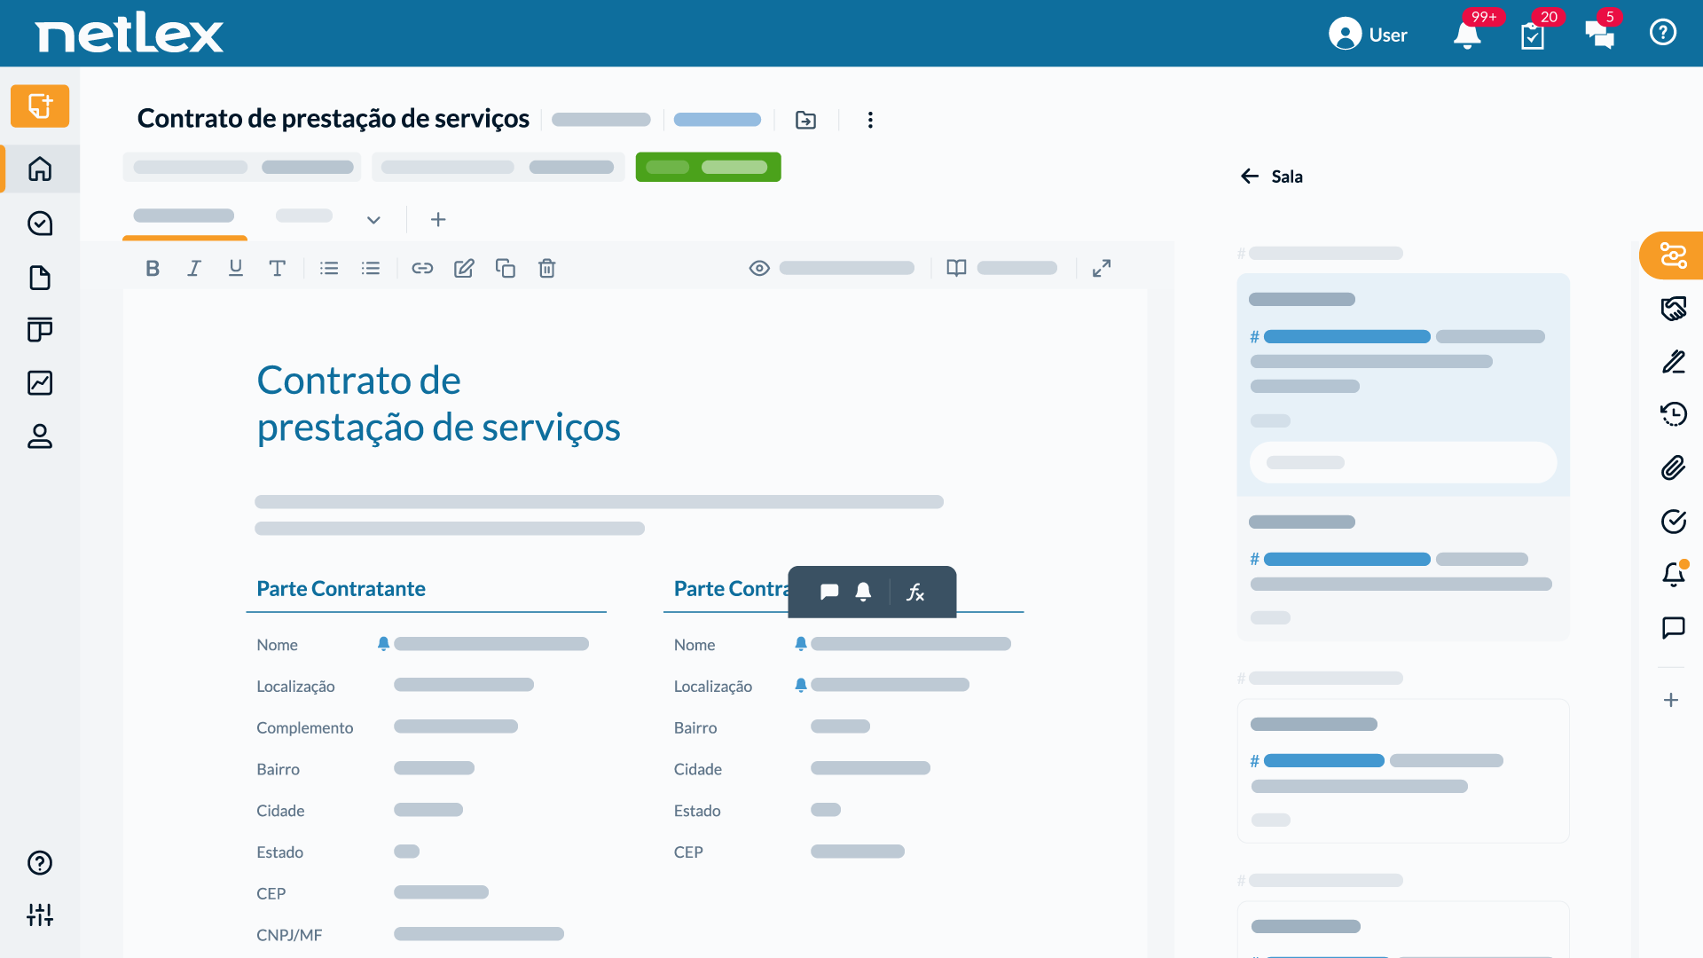Apply first list format icon
Screen dimensions: 1703x958
click(x=329, y=269)
